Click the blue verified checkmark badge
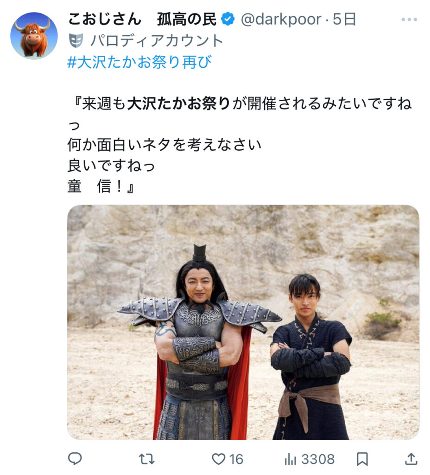This screenshot has height=475, width=430. tap(228, 19)
